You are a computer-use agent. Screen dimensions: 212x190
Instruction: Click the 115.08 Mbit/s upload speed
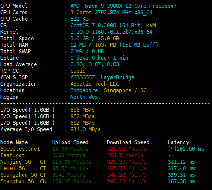(72, 162)
